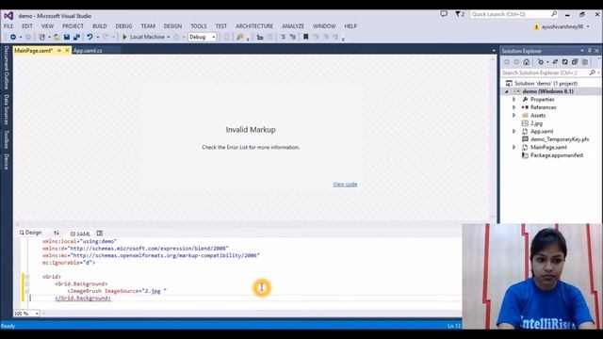
Task: Expand the References node
Action: [x=513, y=107]
